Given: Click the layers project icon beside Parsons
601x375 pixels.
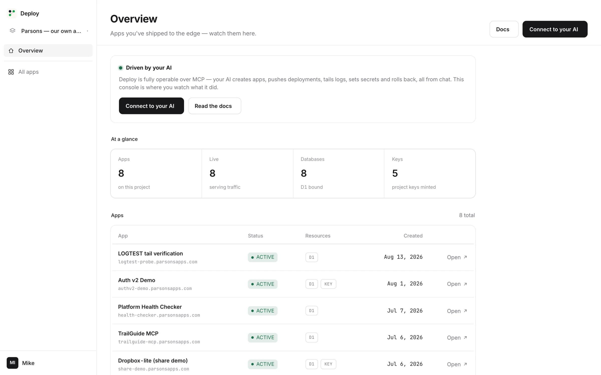Looking at the screenshot, I should [13, 31].
